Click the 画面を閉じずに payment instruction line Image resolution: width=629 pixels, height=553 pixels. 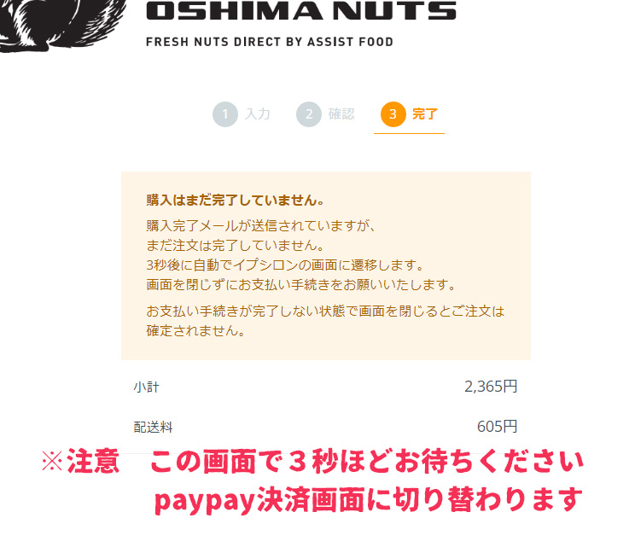click(301, 285)
